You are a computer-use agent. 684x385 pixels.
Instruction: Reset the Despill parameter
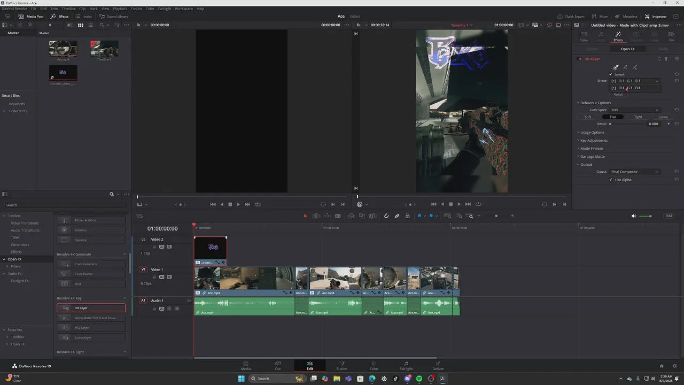coord(677,124)
